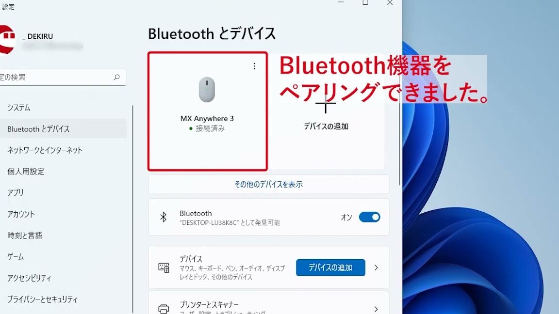The height and width of the screenshot is (314, 559).
Task: Close the Settings window
Action: point(390,2)
